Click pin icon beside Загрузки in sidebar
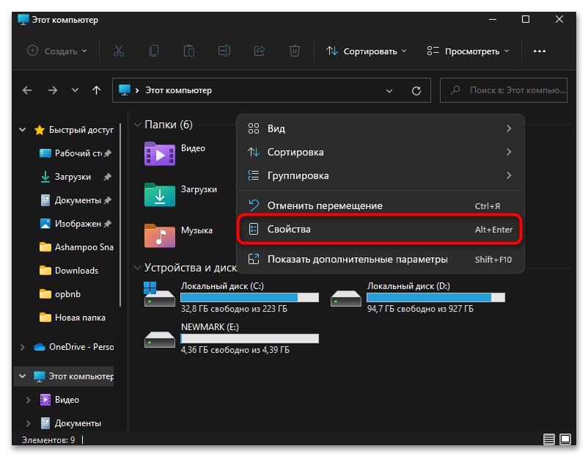The image size is (588, 457). click(x=108, y=177)
